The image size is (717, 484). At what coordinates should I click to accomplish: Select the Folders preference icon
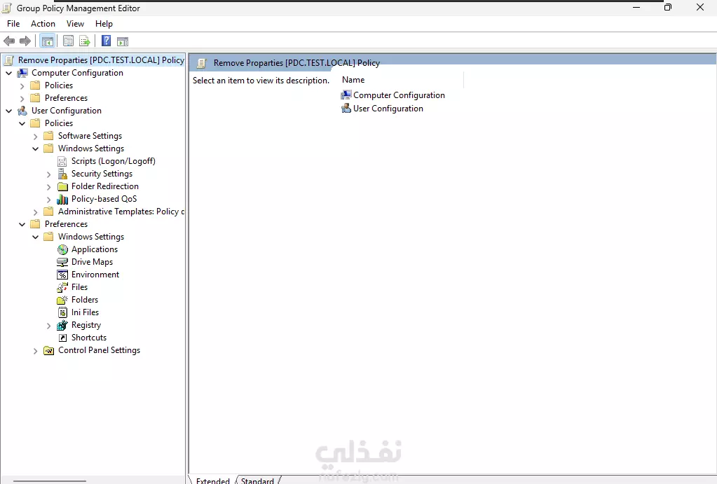62,300
